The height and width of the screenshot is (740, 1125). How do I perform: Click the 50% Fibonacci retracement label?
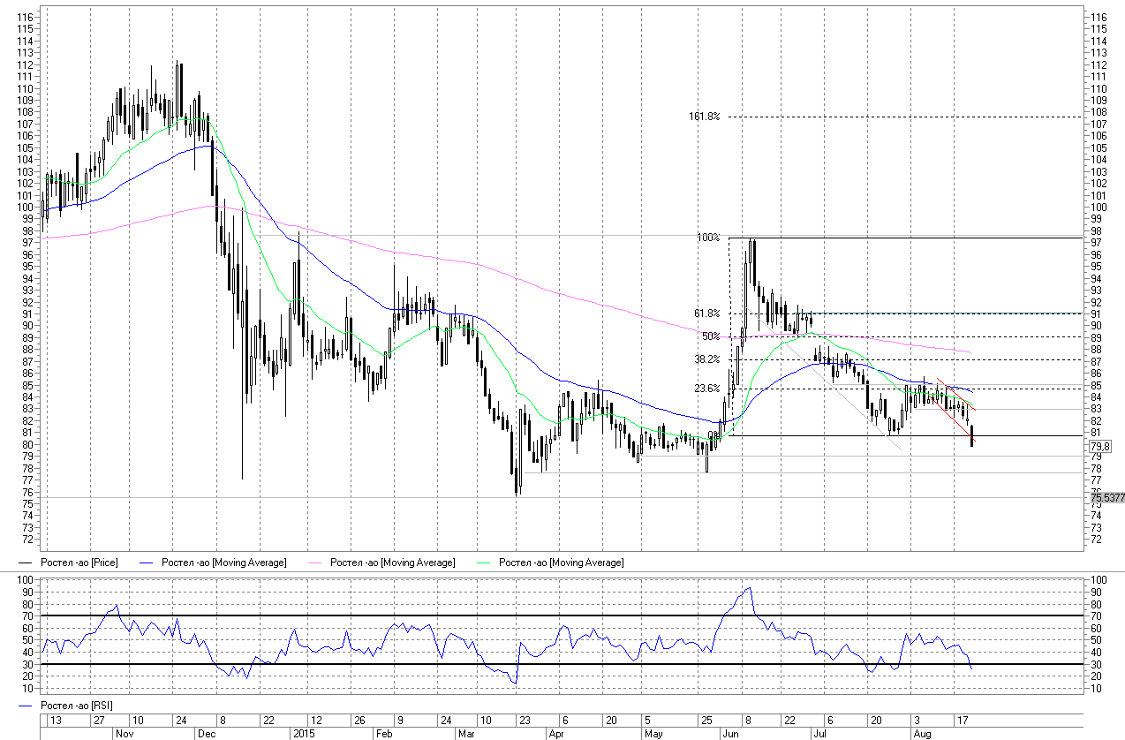[710, 336]
